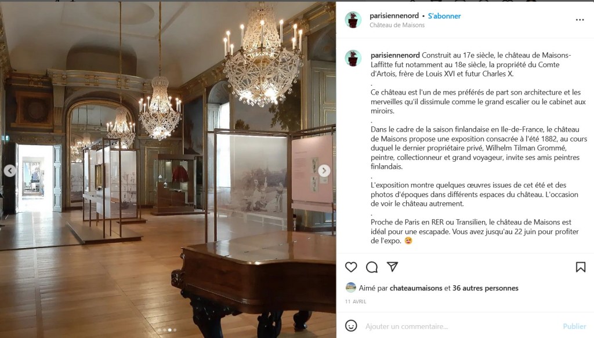Go to previous photo with the left arrow

(10, 170)
